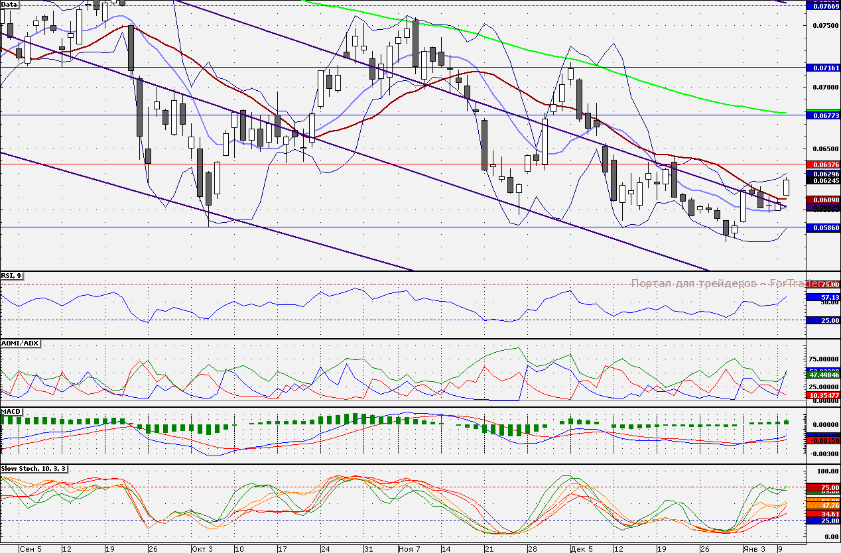Open the ADMI/ADX indicator label
Viewport: 841px width, 553px height.
(x=21, y=343)
